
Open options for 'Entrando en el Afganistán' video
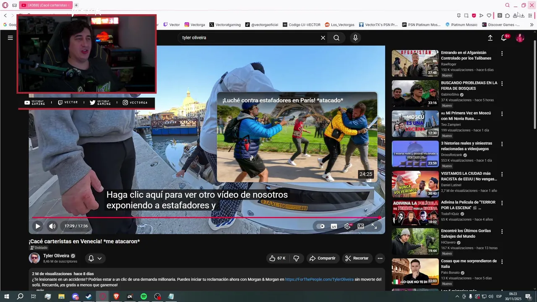click(502, 54)
